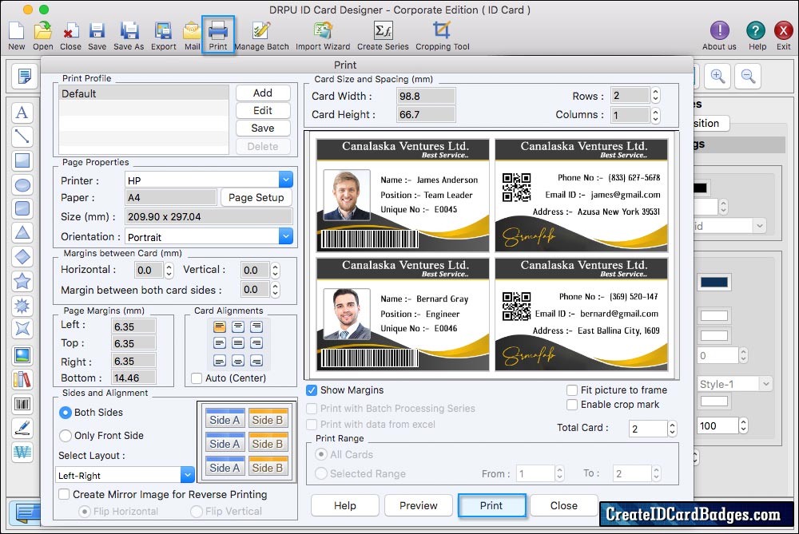Adjust Columns stepper arrows
Viewport: 799px width, 534px height.
pos(655,115)
